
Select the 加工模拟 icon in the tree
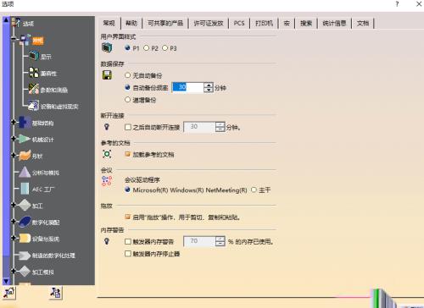point(25,272)
